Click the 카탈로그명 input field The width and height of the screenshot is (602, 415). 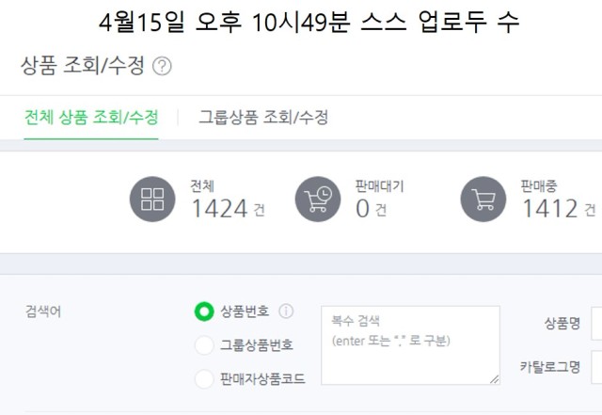[x=596, y=367]
